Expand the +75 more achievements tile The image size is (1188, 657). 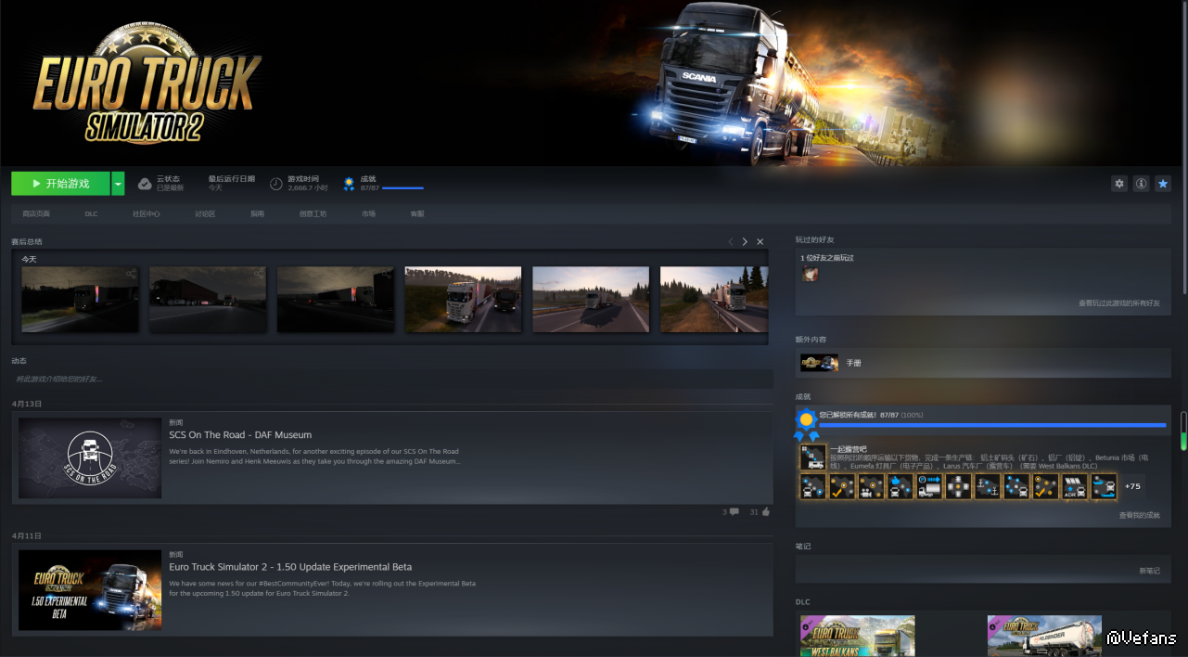(1132, 486)
